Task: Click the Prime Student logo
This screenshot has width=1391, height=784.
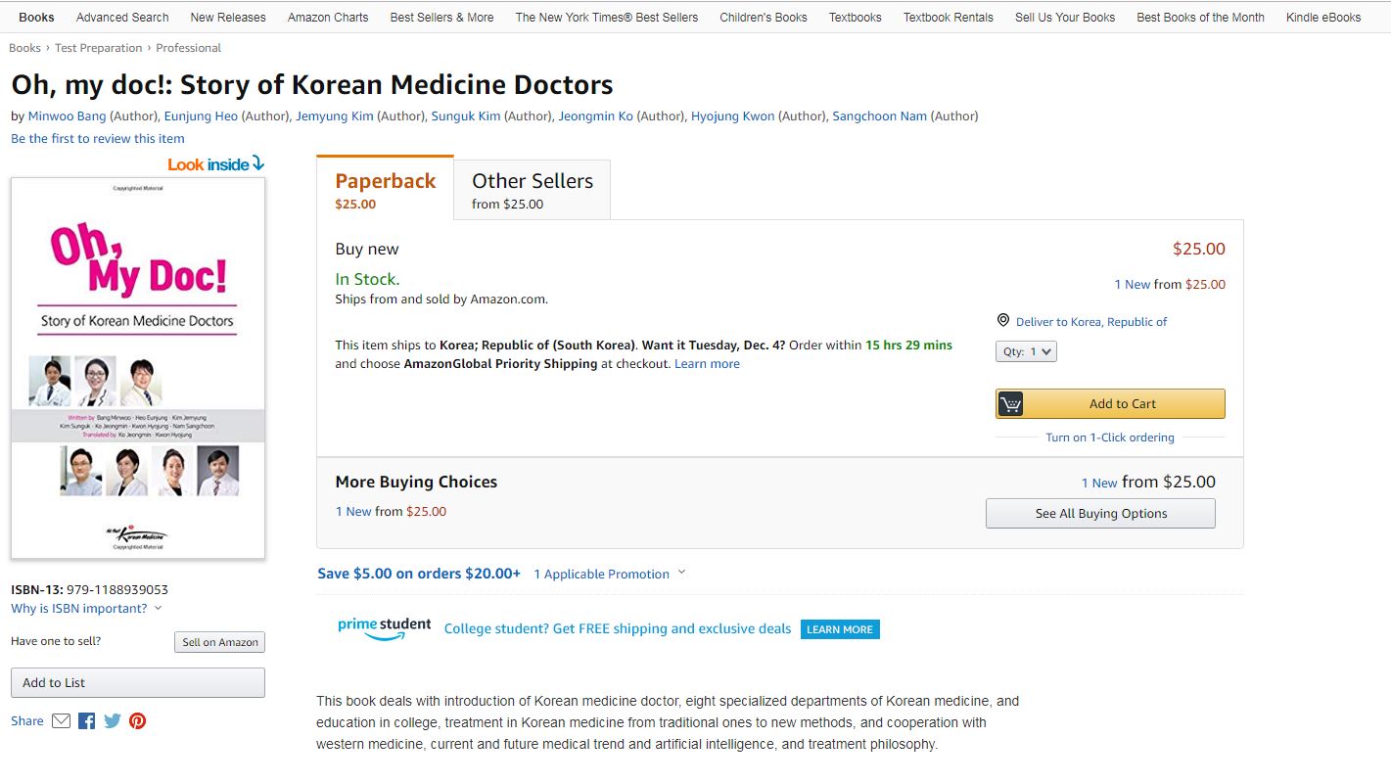Action: 384,628
